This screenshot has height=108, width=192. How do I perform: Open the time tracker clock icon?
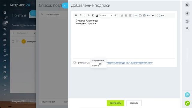coord(187,21)
